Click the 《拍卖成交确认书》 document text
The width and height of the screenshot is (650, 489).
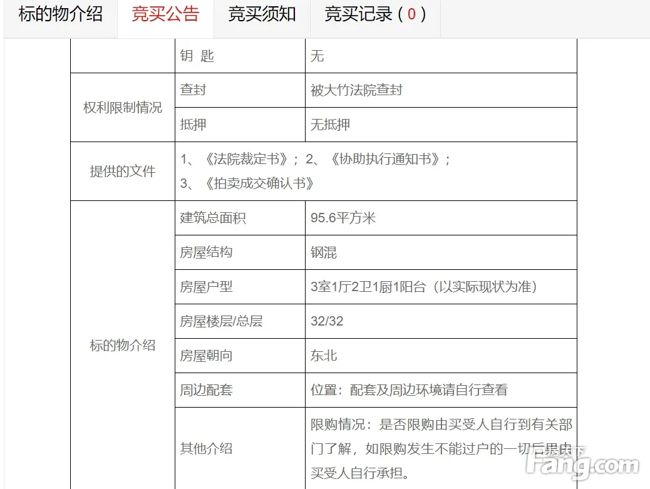(259, 183)
